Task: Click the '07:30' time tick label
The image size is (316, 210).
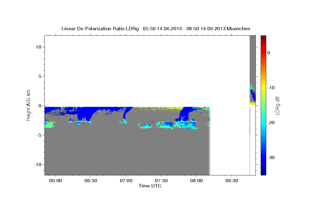Action: pyautogui.click(x=161, y=181)
